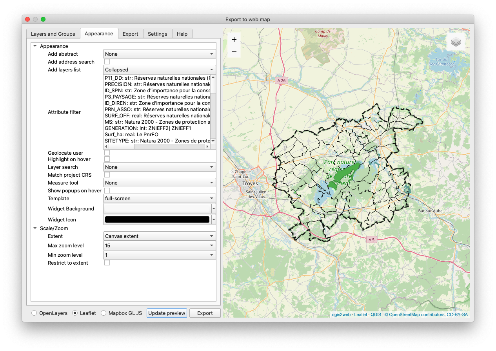Screen dimensions: 496x351
Task: Click the Bar-sur-Aube label on map
Action: (430, 211)
